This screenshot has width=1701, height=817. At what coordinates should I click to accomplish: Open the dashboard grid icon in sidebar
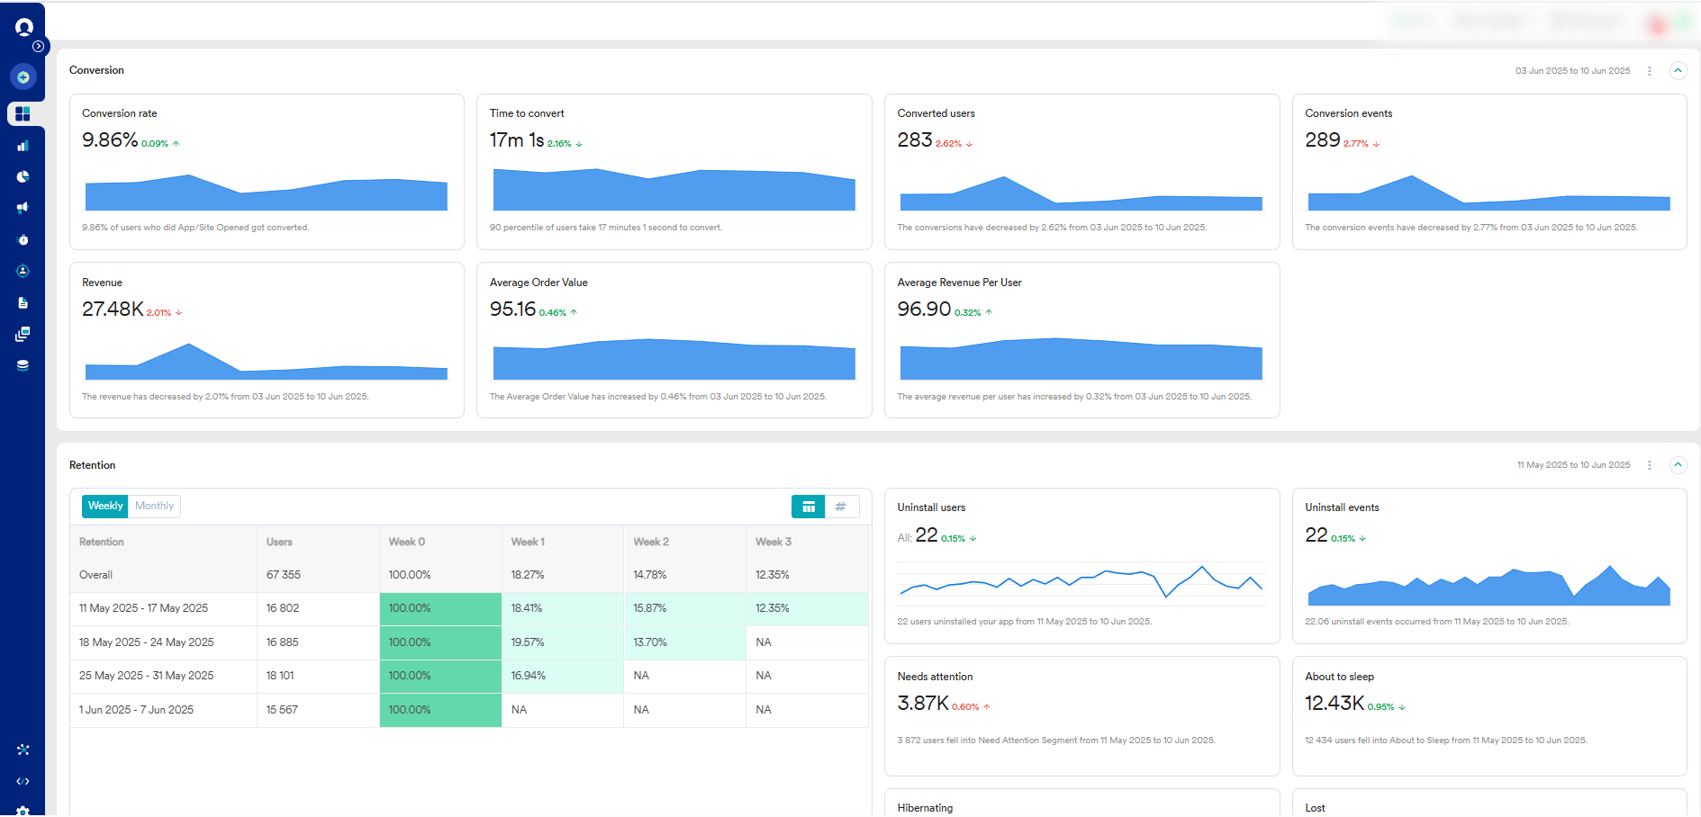click(x=23, y=113)
